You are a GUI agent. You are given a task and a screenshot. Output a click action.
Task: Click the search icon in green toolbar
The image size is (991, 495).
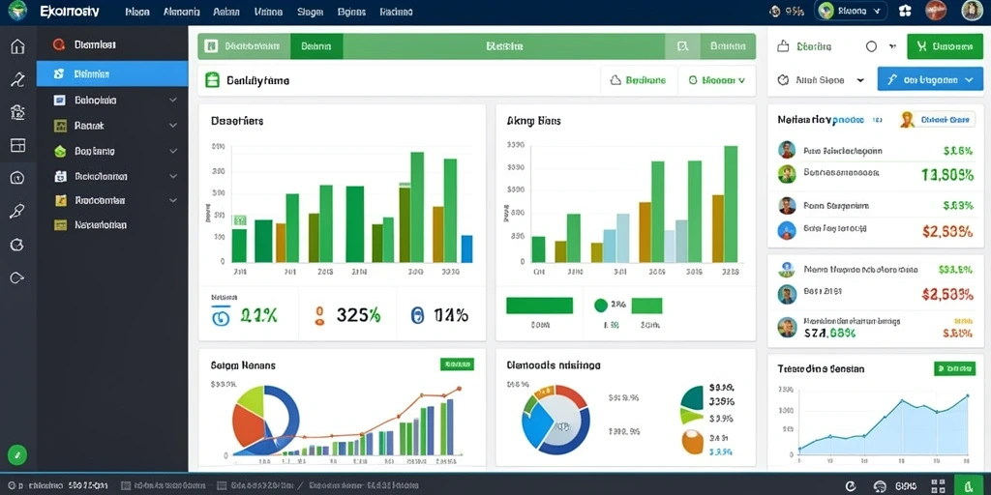[x=682, y=46]
